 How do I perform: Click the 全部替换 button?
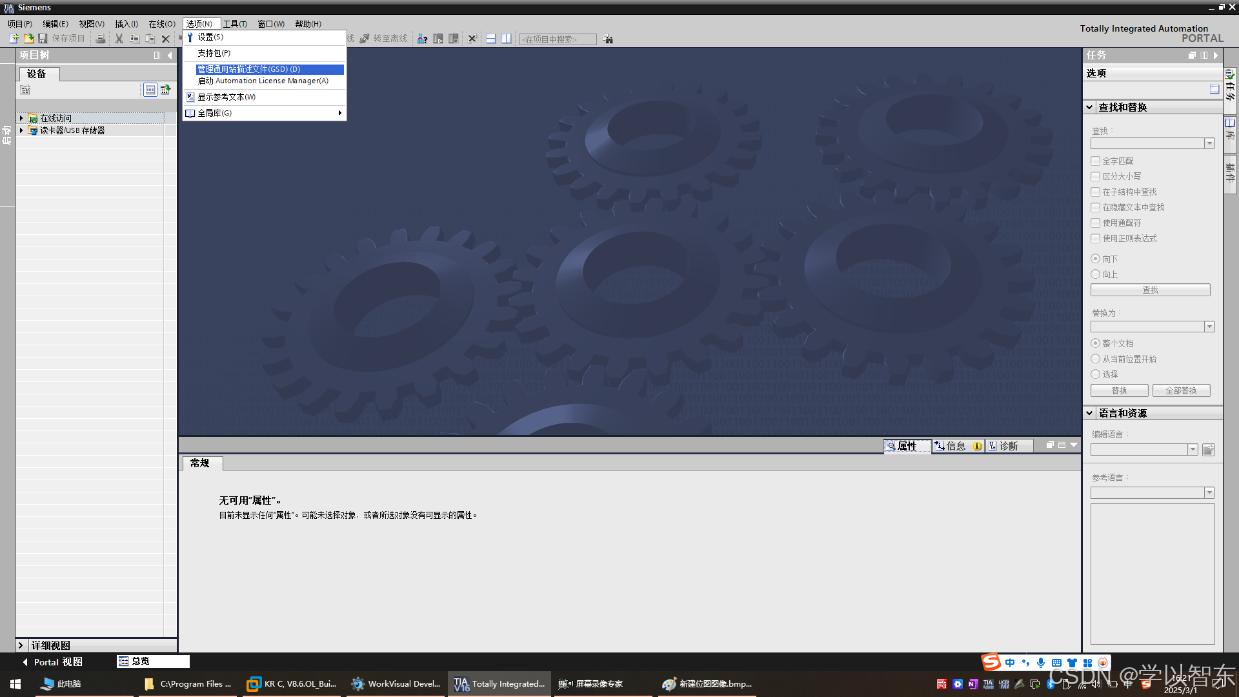pos(1180,390)
